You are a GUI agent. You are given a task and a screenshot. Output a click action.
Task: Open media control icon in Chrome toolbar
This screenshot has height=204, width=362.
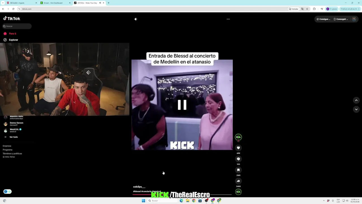pyautogui.click(x=322, y=9)
